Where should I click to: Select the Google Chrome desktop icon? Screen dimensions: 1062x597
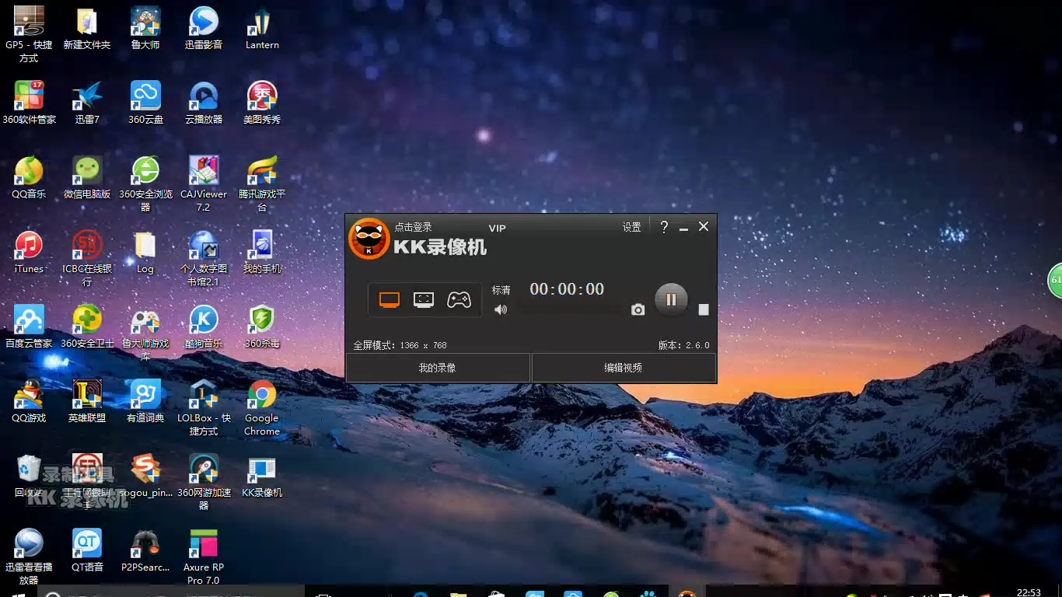coord(262,407)
